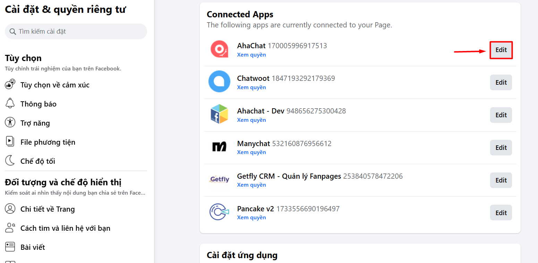View permissions (Xem quyền) for Pancake v2

[x=251, y=218]
